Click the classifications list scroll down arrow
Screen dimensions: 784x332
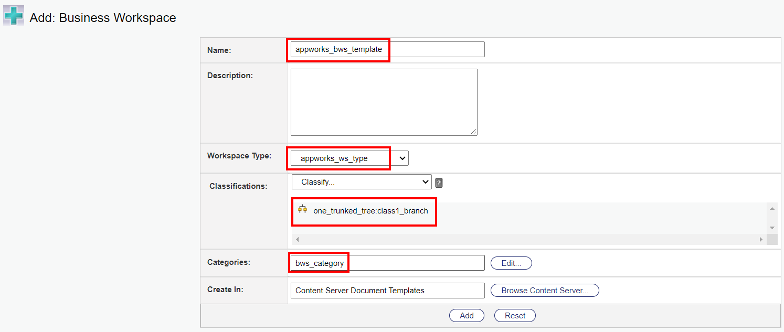click(772, 228)
